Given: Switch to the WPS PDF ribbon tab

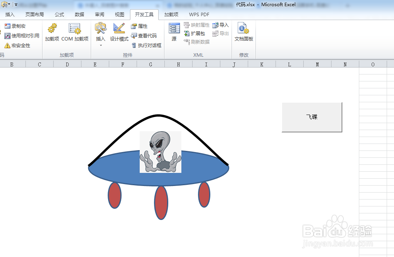Looking at the screenshot, I should 198,14.
